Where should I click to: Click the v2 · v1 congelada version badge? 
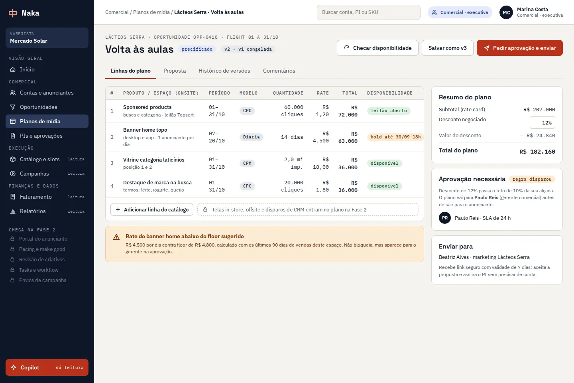tap(248, 49)
